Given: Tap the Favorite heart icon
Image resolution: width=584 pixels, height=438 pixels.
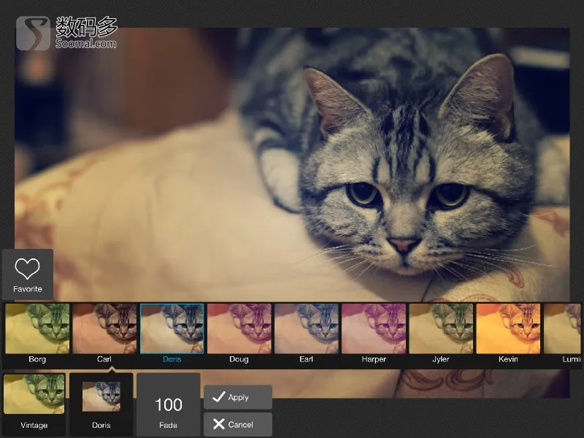Looking at the screenshot, I should pyautogui.click(x=27, y=269).
